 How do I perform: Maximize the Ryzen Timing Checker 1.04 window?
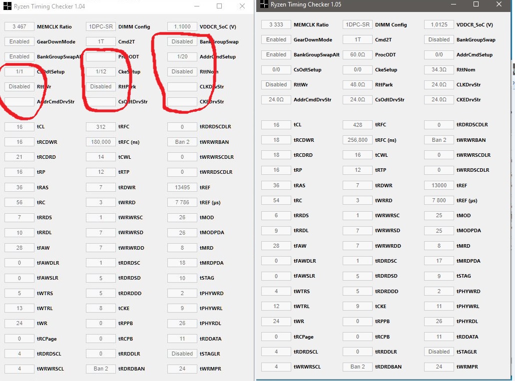click(x=219, y=6)
